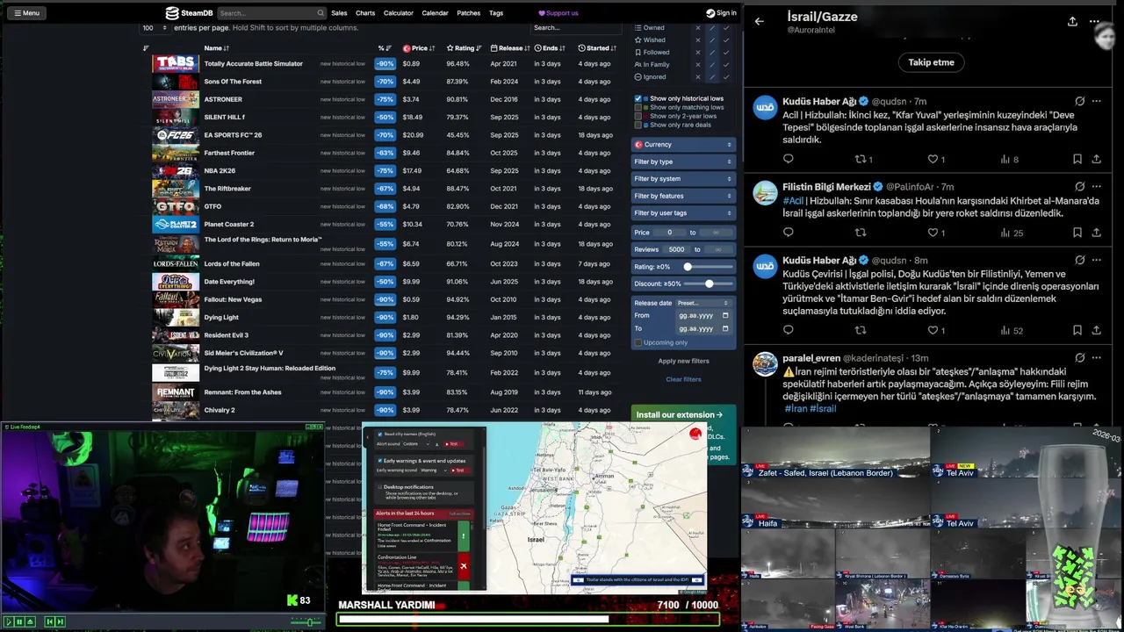The width and height of the screenshot is (1124, 632).
Task: Retweet the Kudüs Çevirisi tweet
Action: point(861,330)
